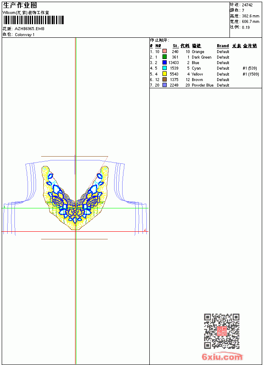Click the Blue row stitch count 13433
The width and height of the screenshot is (263, 365).
(x=173, y=63)
